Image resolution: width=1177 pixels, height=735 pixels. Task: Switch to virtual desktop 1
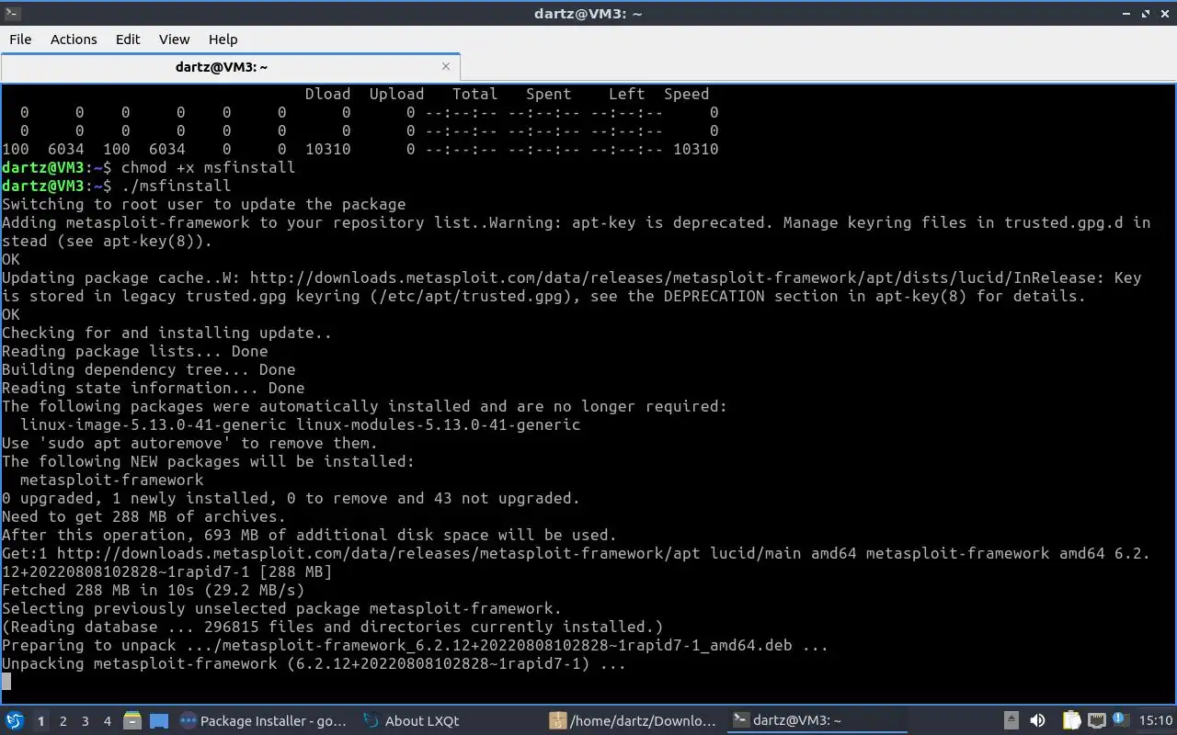pyautogui.click(x=40, y=721)
